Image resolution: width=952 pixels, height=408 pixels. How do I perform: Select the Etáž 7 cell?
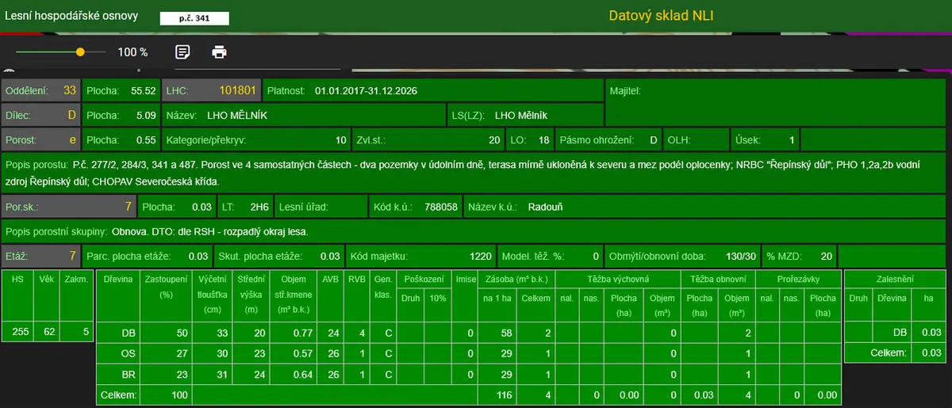(40, 257)
